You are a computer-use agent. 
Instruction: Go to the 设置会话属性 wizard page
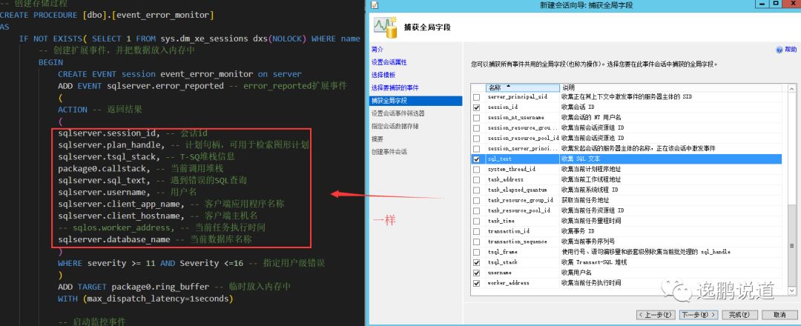point(389,62)
